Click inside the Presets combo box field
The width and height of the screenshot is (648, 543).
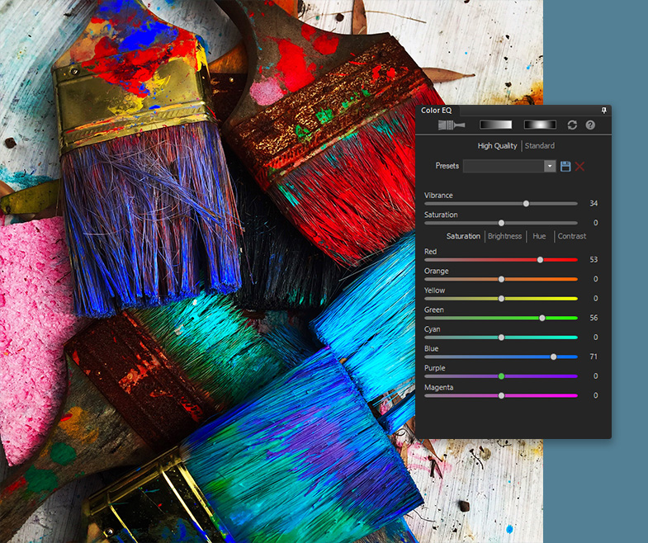click(504, 166)
